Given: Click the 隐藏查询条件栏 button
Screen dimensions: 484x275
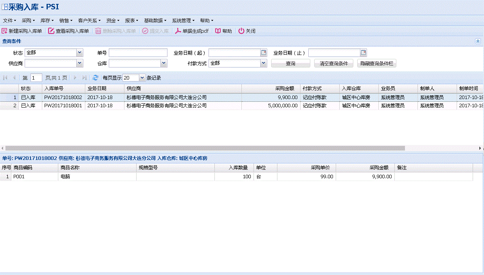Looking at the screenshot, I should coord(377,63).
